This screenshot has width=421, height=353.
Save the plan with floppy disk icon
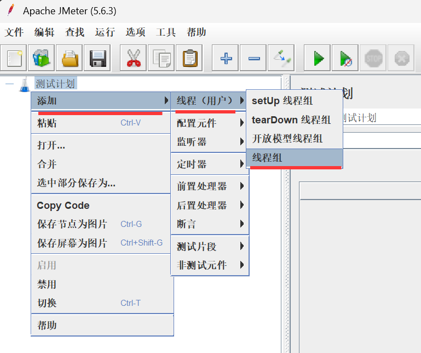[x=97, y=58]
